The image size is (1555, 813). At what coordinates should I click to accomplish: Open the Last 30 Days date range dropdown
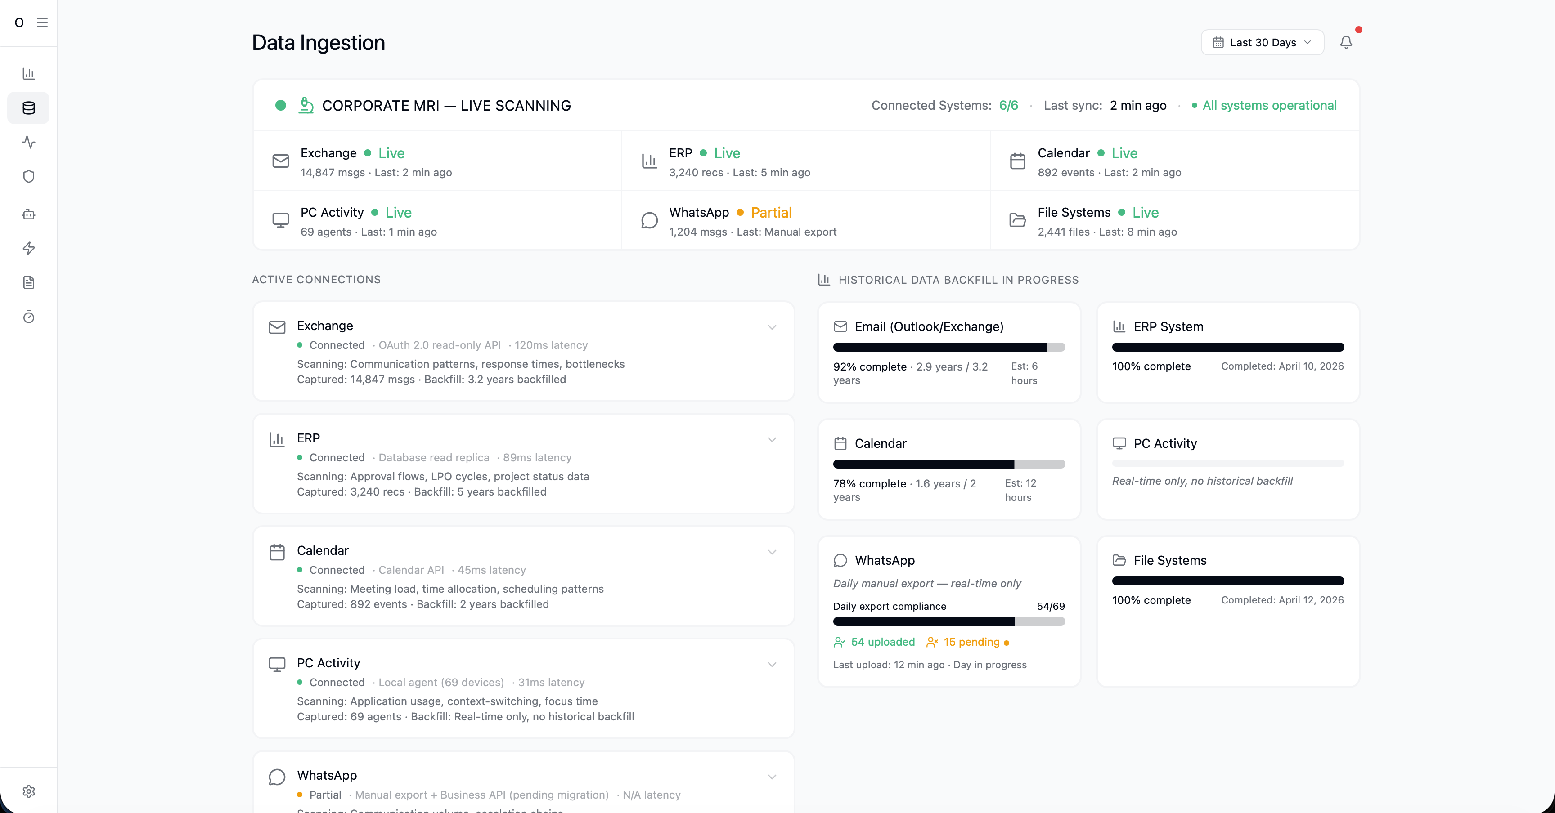pos(1261,42)
